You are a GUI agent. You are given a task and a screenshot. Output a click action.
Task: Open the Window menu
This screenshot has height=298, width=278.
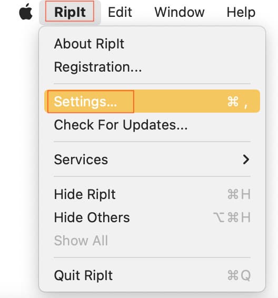pos(180,12)
